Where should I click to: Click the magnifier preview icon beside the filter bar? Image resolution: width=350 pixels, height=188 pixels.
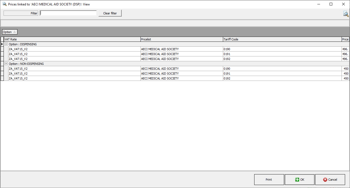[346, 14]
